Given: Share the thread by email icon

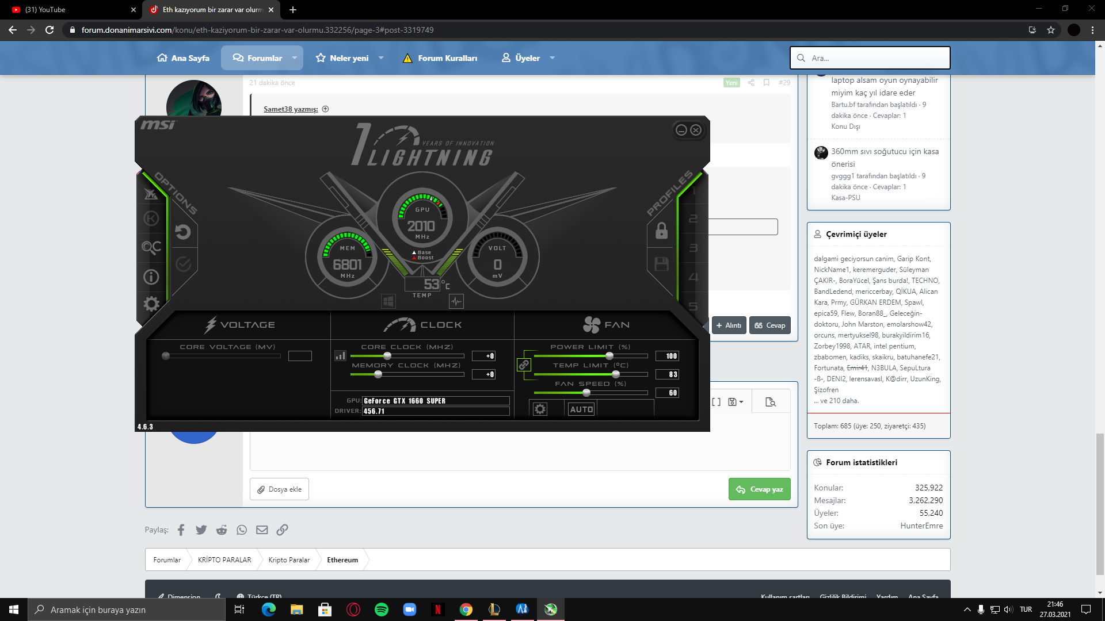Looking at the screenshot, I should [262, 530].
